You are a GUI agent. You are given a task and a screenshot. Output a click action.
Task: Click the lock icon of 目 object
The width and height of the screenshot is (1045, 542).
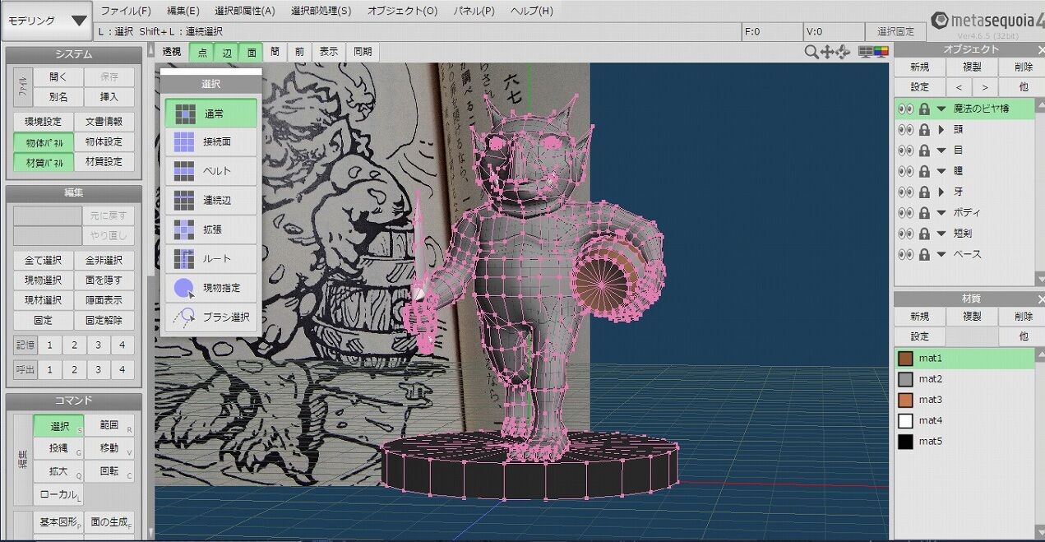[x=925, y=151]
